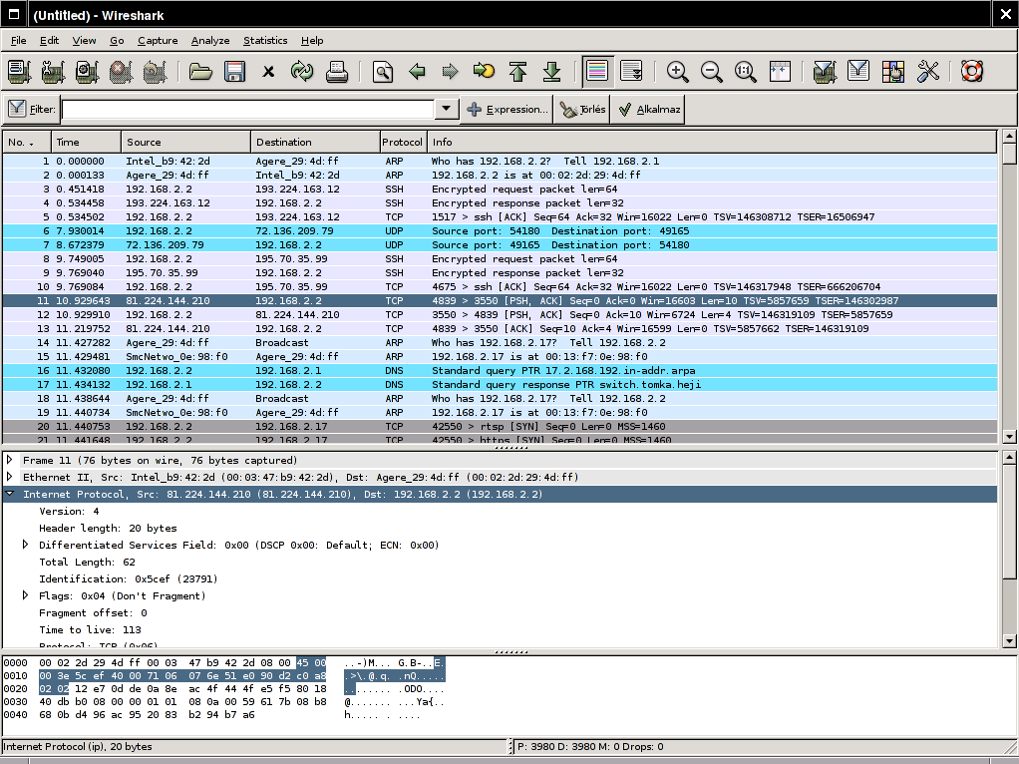Click the Print packets icon
Viewport: 1019px width, 764px height.
tap(337, 72)
